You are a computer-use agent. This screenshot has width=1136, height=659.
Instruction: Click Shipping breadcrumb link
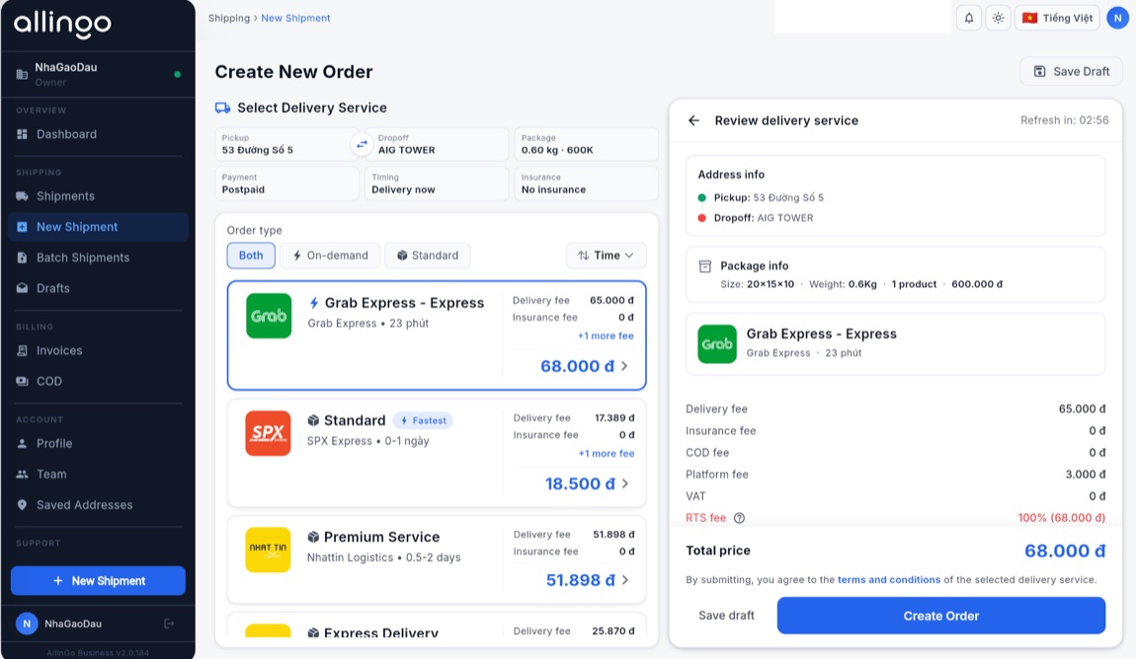coord(229,18)
